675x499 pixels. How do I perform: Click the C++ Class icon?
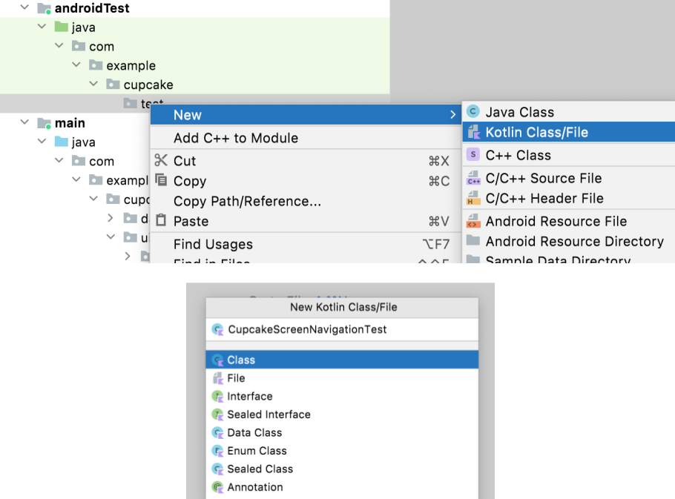[473, 155]
